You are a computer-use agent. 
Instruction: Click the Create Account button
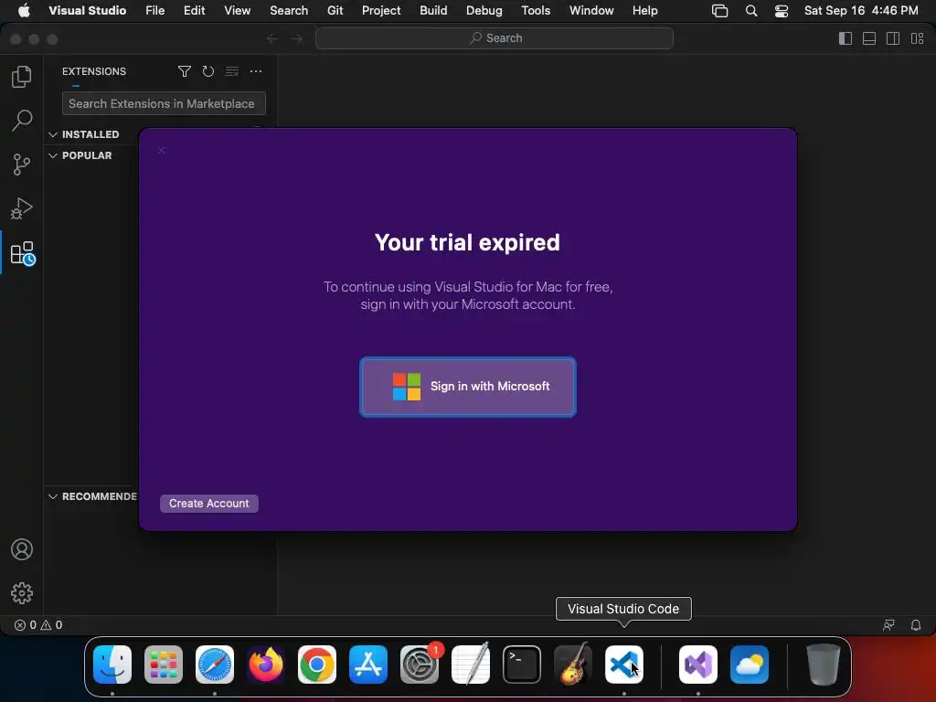(209, 504)
